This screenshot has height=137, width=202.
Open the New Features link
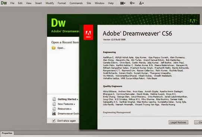(x=66, y=104)
